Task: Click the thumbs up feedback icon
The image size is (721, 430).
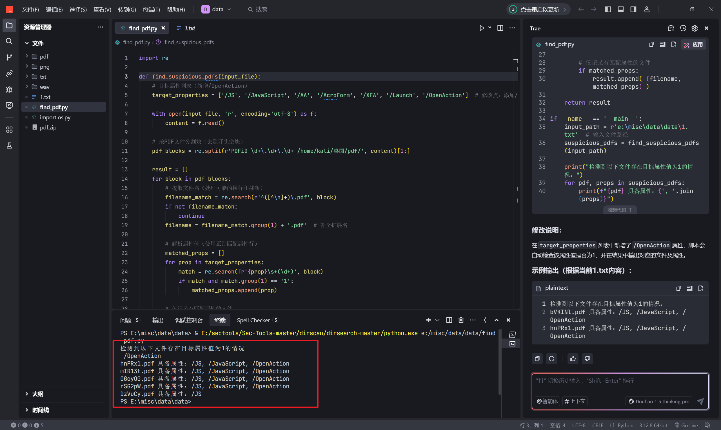Action: coord(573,359)
